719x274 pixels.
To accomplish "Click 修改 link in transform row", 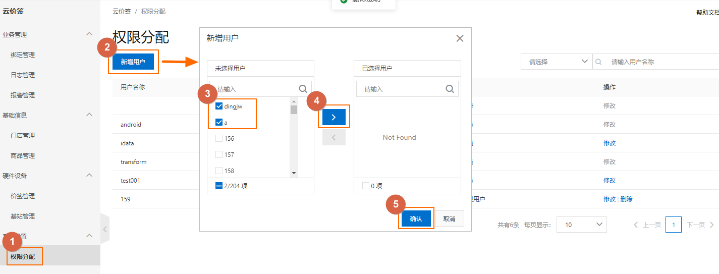I will [x=610, y=162].
